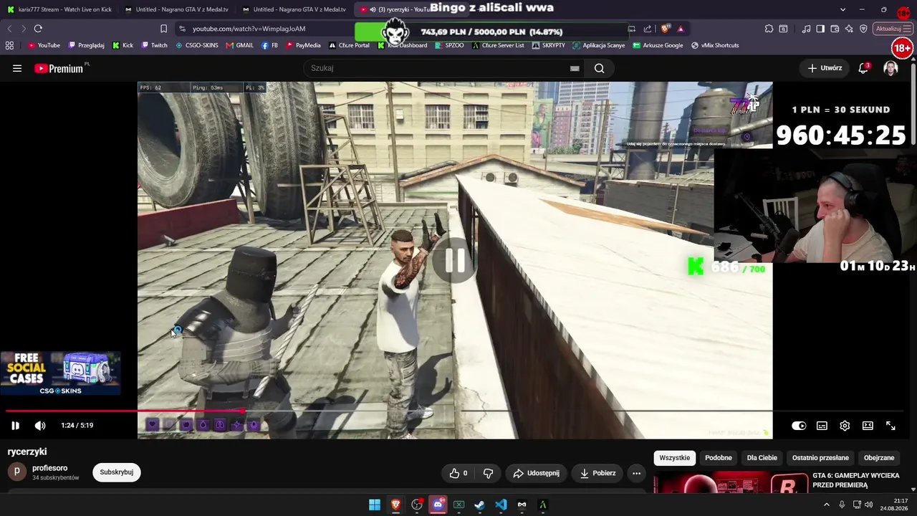This screenshot has height=516, width=917.
Task: Open the Utwórz create menu
Action: [x=825, y=68]
